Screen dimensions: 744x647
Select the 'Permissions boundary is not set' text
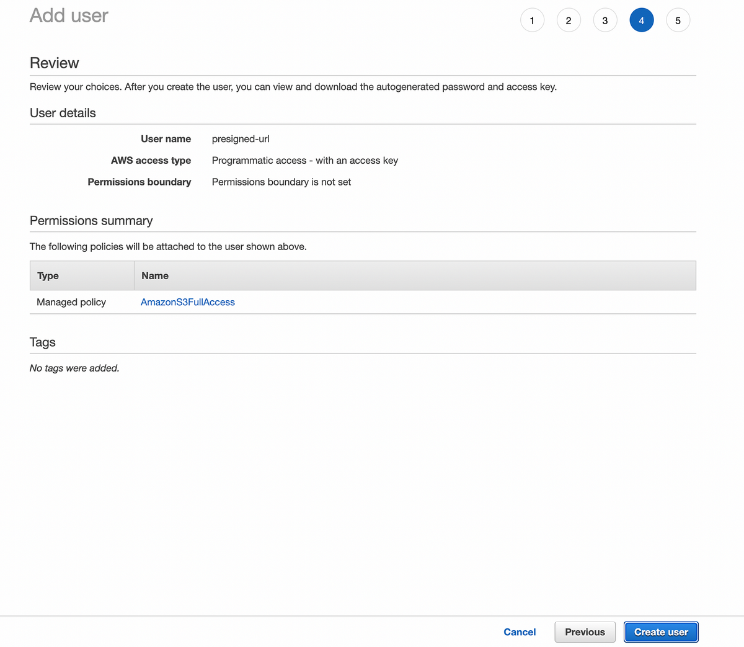coord(281,182)
